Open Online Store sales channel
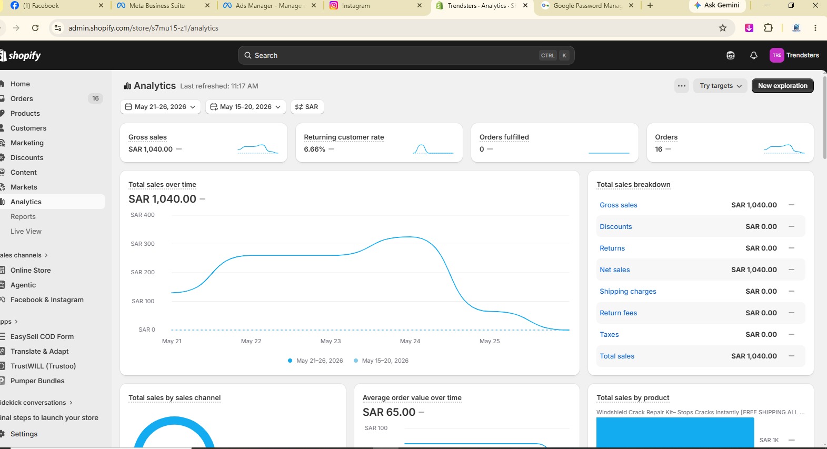The height and width of the screenshot is (449, 827). point(31,270)
